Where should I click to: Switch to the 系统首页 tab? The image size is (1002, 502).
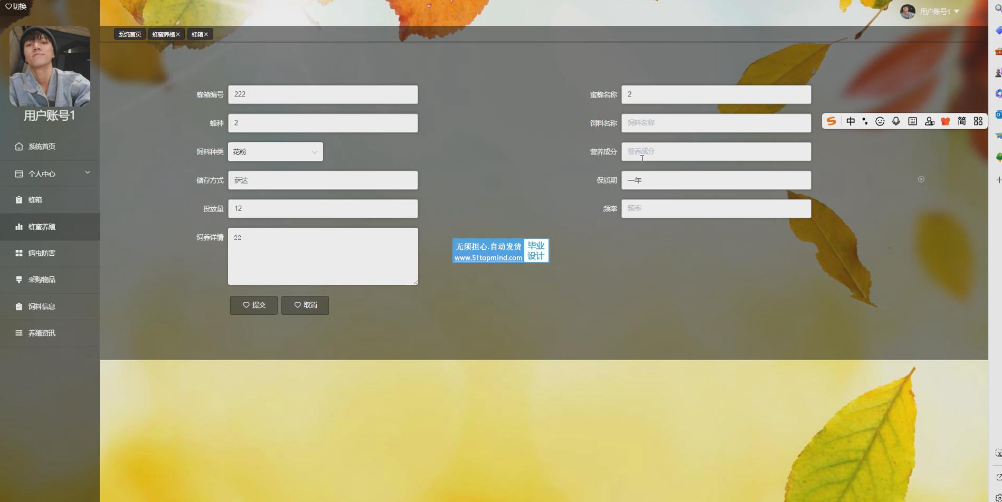129,34
